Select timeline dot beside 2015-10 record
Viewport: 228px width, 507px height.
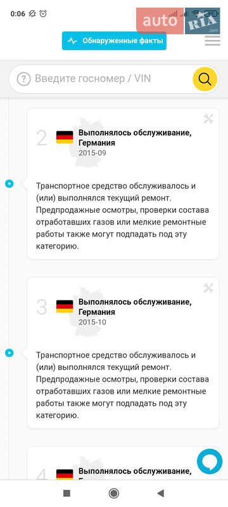9,353
